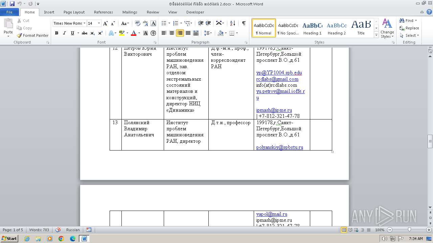Viewport: 433px width, 243px height.
Task: Toggle strikethrough formatting
Action: coord(85,33)
